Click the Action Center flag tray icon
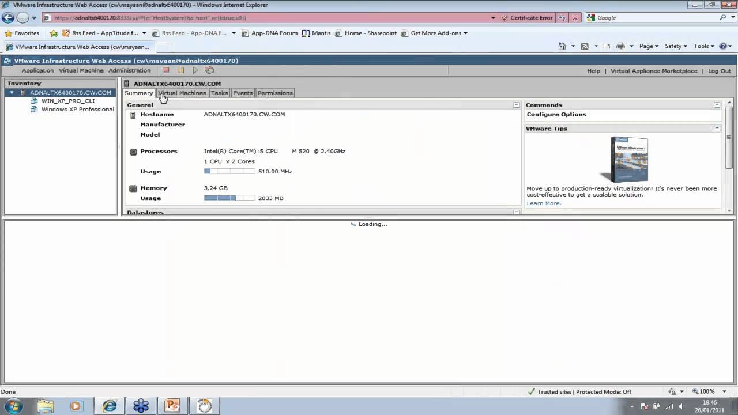The height and width of the screenshot is (415, 738). [645, 406]
